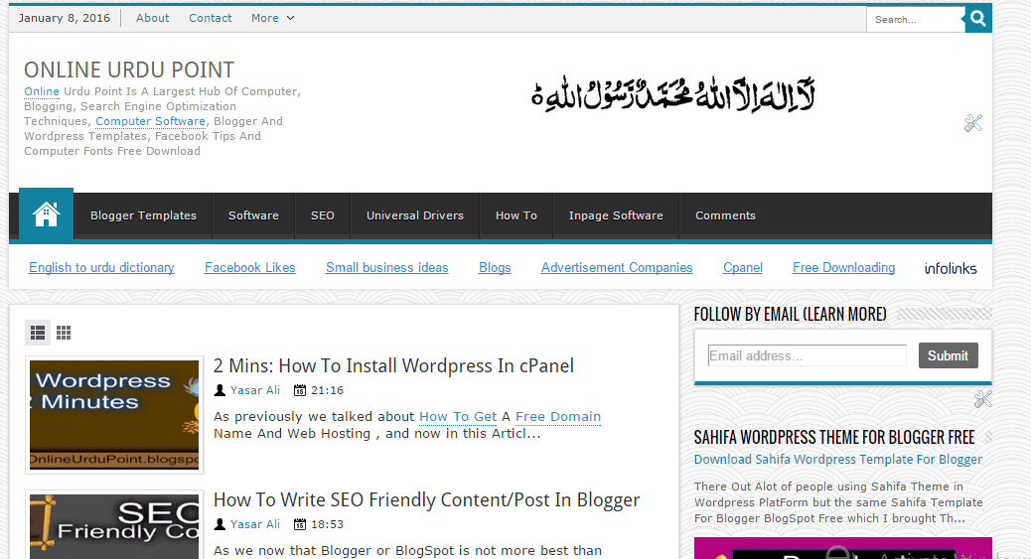Click Free Domain link in excerpt
1031x559 pixels.
(558, 417)
